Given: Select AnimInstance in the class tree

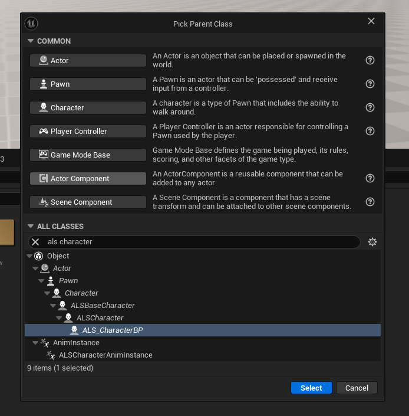Looking at the screenshot, I should [203, 342].
